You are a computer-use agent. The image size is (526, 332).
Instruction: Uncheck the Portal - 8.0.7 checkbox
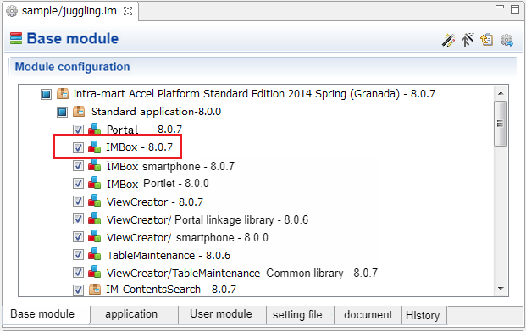78,130
